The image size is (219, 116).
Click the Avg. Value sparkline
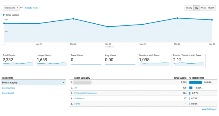(x=120, y=64)
